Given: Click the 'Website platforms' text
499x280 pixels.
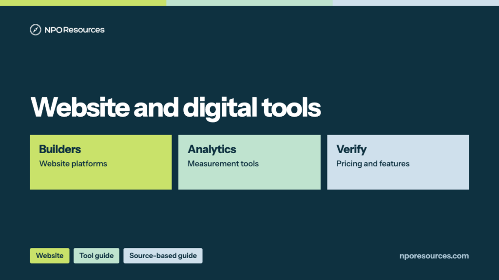Looking at the screenshot, I should coord(73,164).
